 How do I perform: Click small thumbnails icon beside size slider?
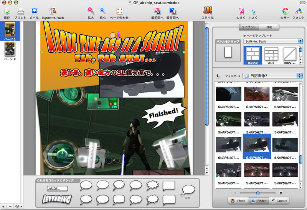pos(233,193)
